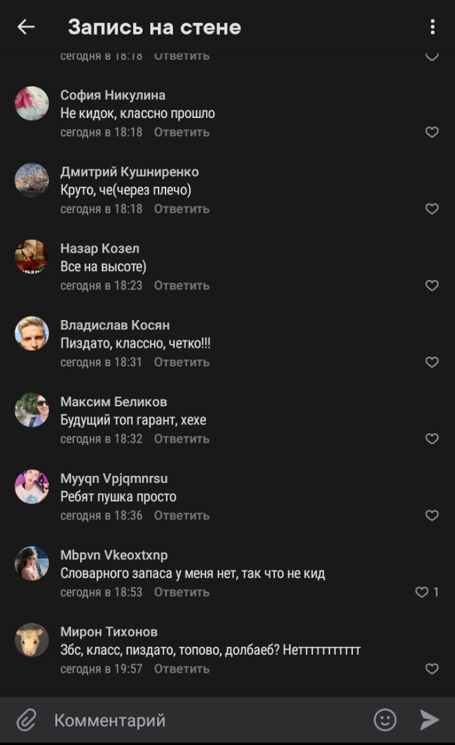Tap the back arrow icon

point(26,27)
